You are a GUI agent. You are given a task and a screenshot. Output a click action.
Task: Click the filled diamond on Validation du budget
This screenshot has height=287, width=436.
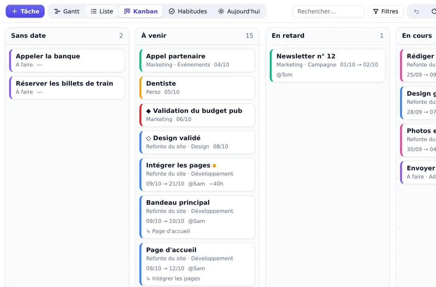[148, 111]
